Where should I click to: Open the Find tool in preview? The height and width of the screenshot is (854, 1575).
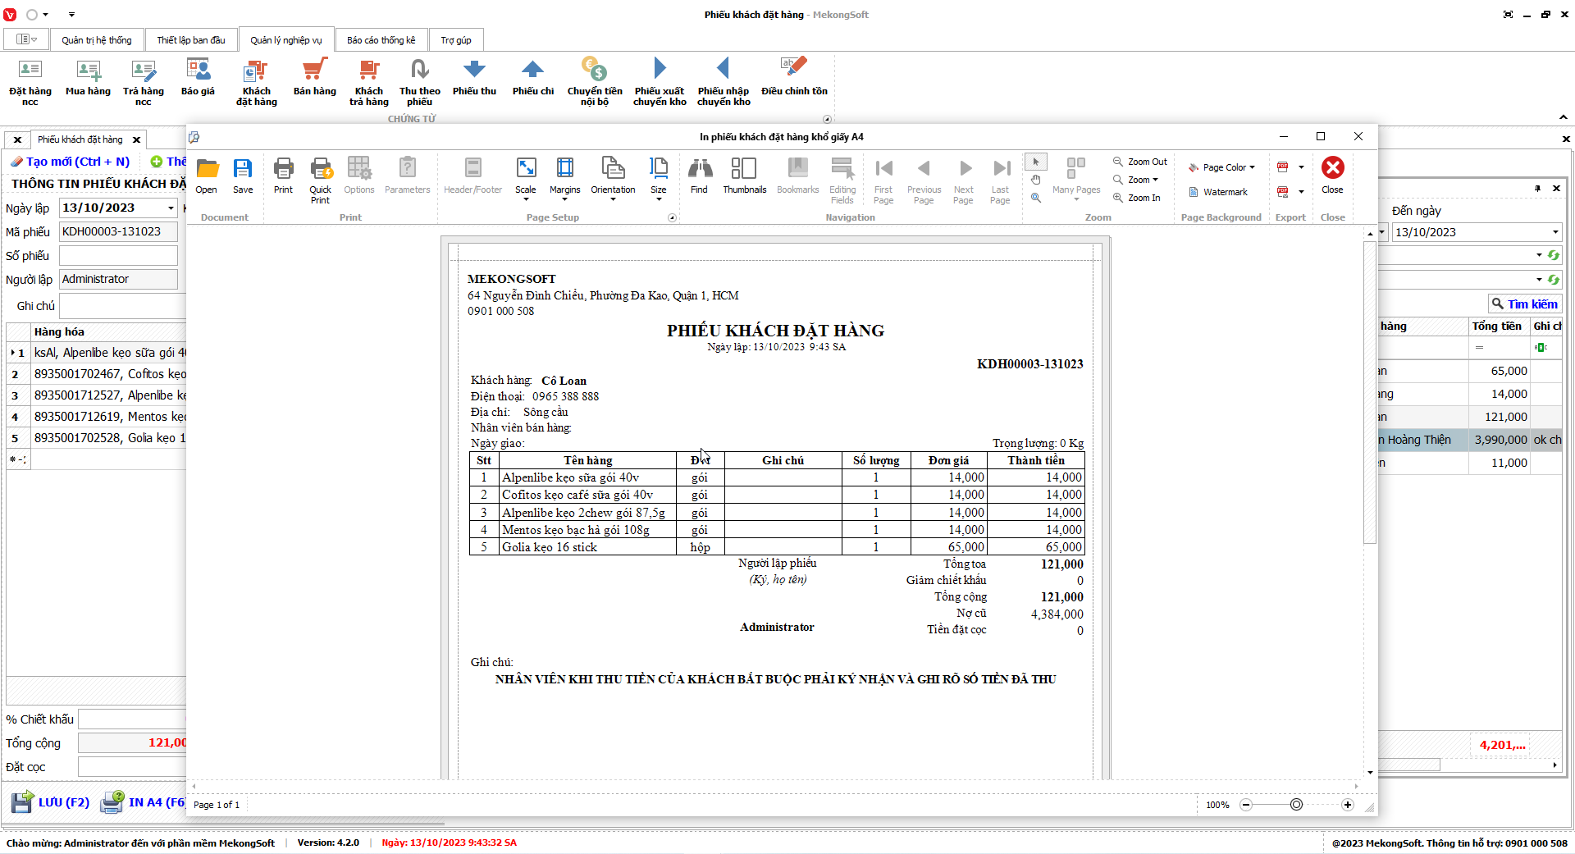699,176
